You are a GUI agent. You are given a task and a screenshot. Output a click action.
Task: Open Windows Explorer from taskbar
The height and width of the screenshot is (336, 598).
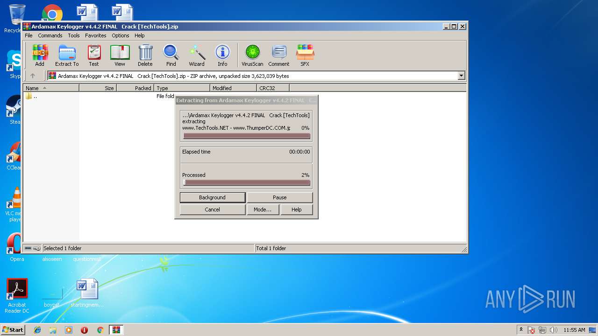53,330
